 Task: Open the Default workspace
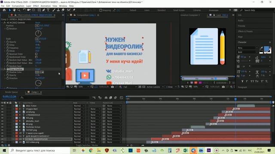(x=133, y=10)
